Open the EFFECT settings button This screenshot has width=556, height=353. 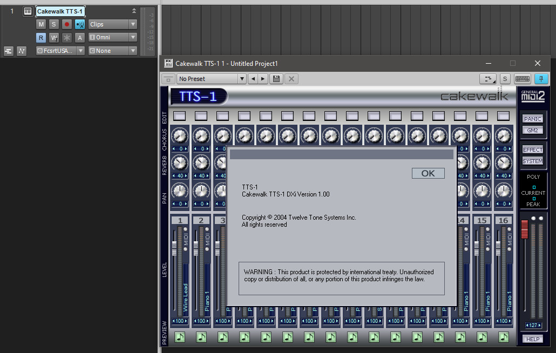533,150
